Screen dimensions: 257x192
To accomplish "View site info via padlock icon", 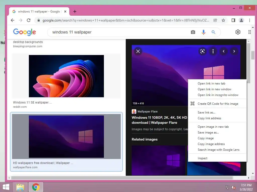I will click(39, 20).
